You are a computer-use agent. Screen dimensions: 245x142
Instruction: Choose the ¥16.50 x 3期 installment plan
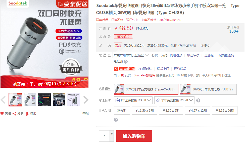[x=144, y=110]
